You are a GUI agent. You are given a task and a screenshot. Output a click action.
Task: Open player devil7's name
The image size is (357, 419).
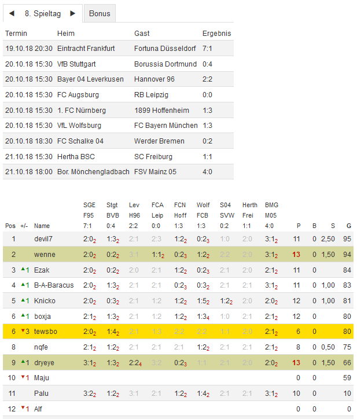coord(43,238)
